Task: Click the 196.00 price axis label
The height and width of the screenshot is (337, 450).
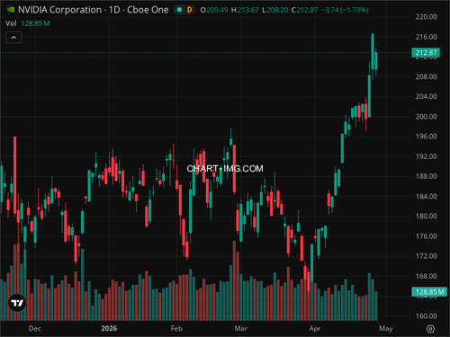Action: (426, 137)
